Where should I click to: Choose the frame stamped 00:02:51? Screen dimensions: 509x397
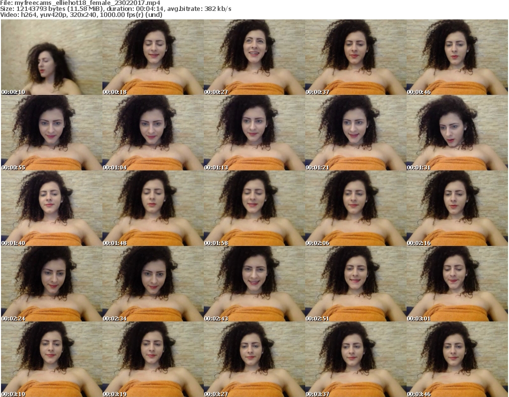[x=355, y=284]
